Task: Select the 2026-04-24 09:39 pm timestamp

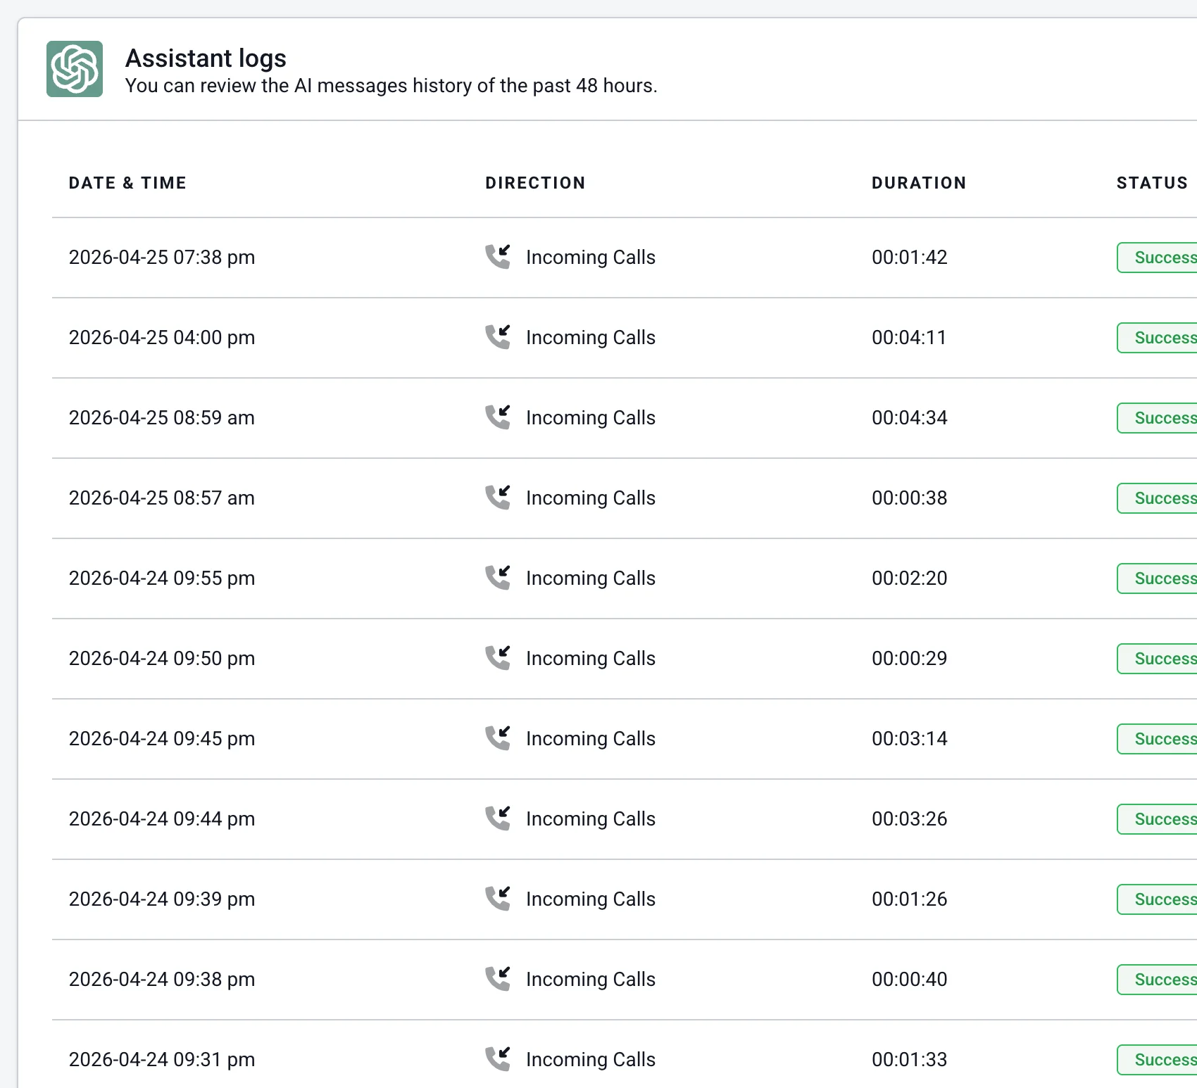Action: point(162,899)
